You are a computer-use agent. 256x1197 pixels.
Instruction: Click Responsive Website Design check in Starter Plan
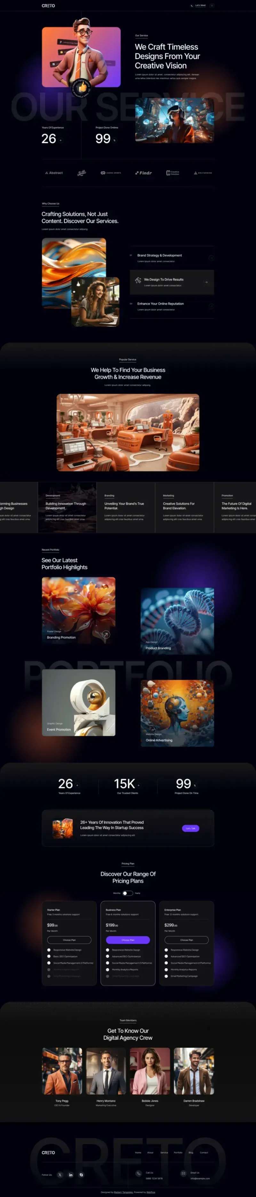[49, 950]
